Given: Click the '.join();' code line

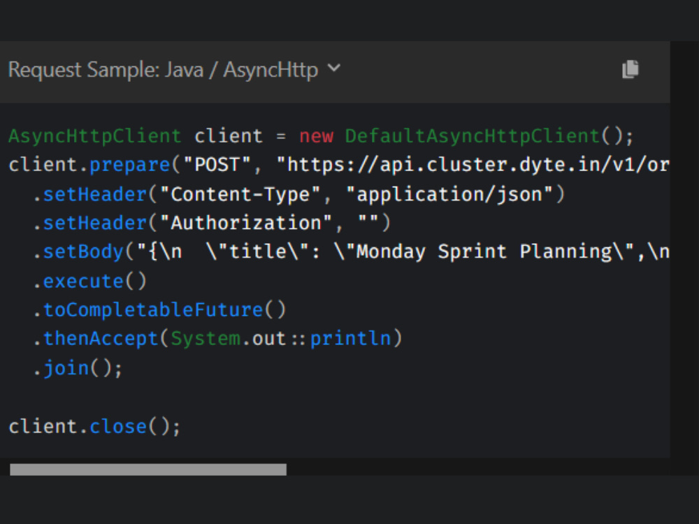Looking at the screenshot, I should click(78, 368).
